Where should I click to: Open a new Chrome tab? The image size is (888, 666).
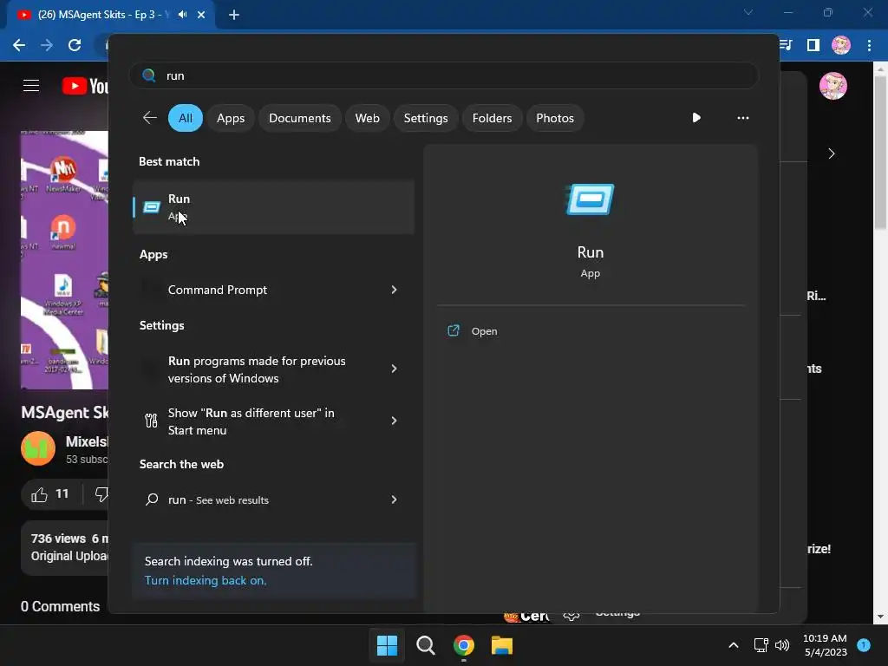coord(234,15)
